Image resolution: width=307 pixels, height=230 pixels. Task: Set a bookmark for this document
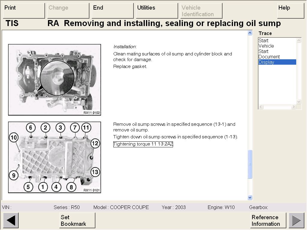77,220
